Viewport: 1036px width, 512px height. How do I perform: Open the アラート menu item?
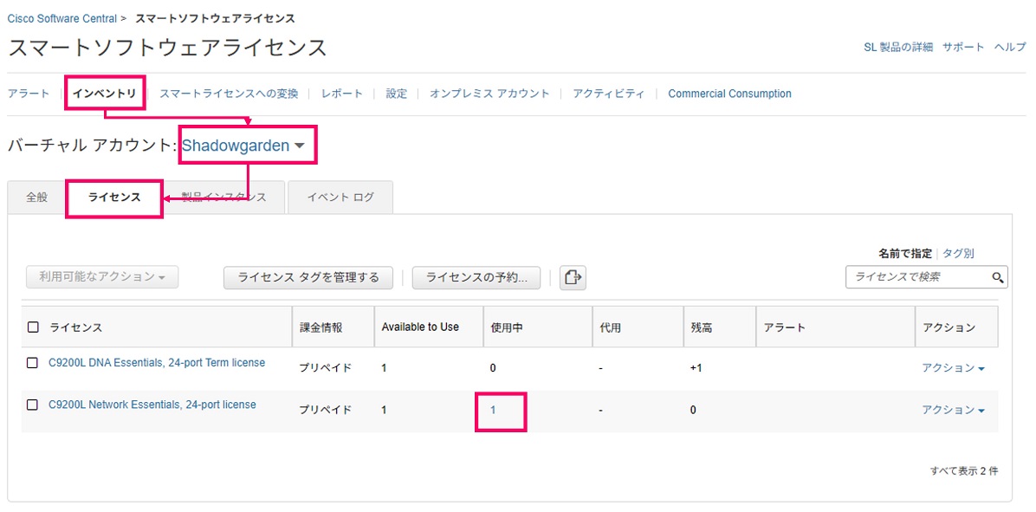(x=29, y=94)
